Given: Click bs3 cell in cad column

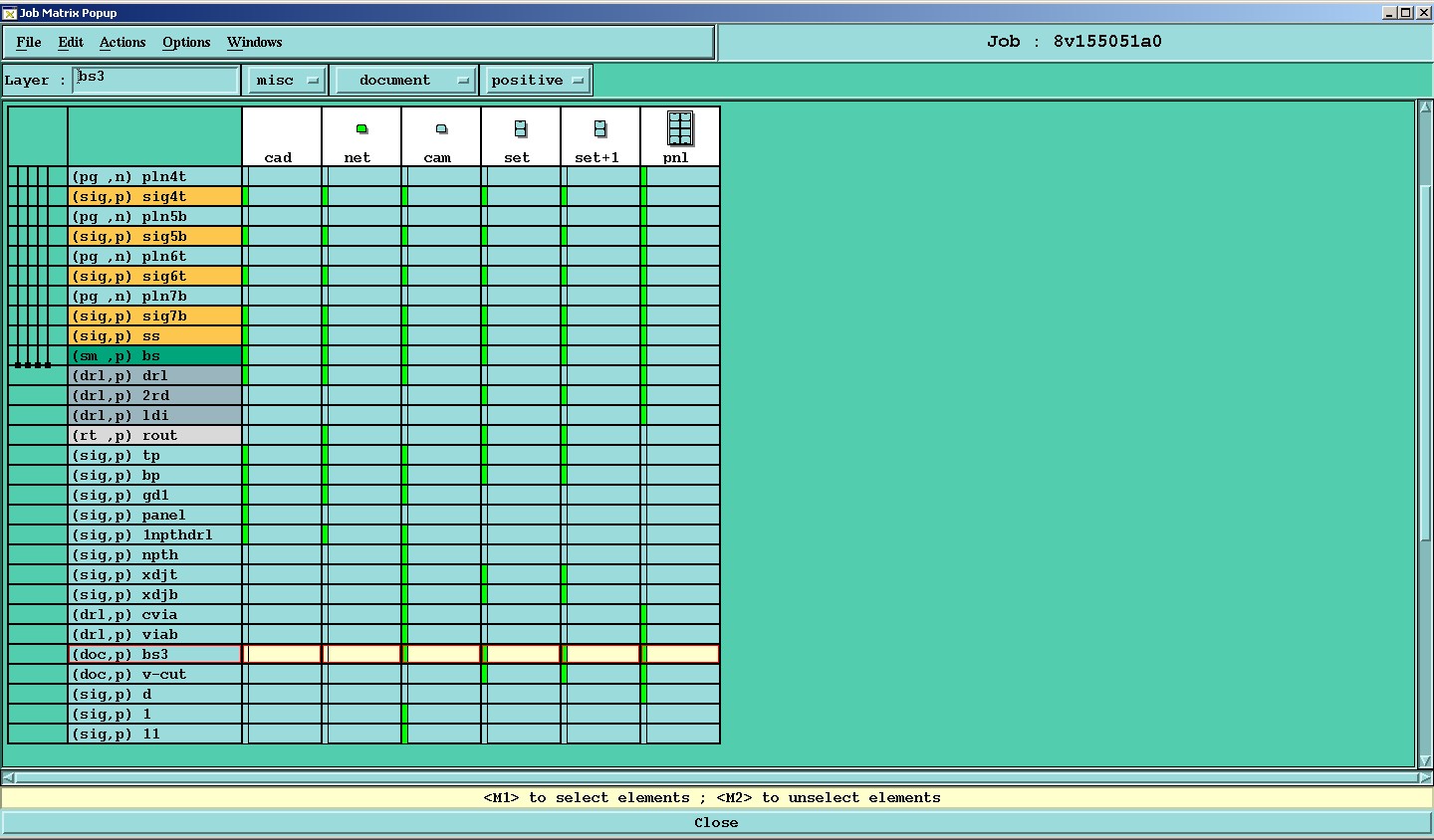Looking at the screenshot, I should point(282,654).
